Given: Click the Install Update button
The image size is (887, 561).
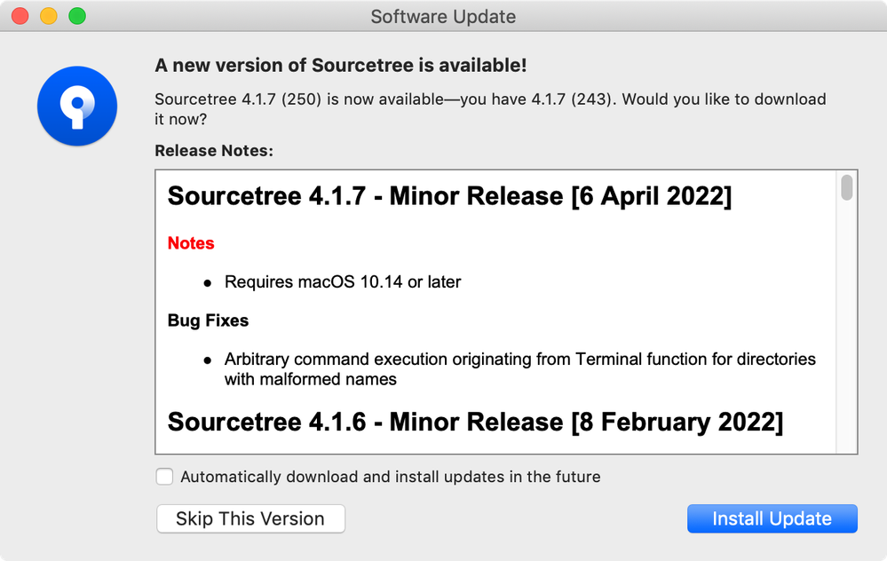Looking at the screenshot, I should click(772, 518).
